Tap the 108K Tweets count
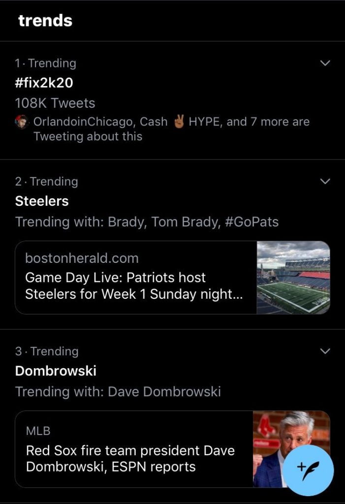The width and height of the screenshot is (345, 504). (x=55, y=103)
